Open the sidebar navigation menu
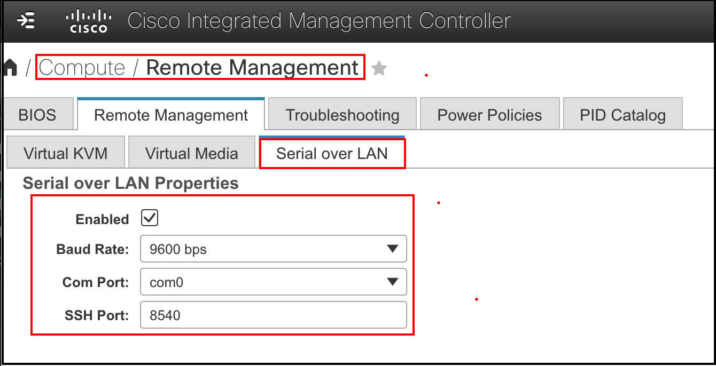Screen dimensions: 716x366 coord(26,21)
